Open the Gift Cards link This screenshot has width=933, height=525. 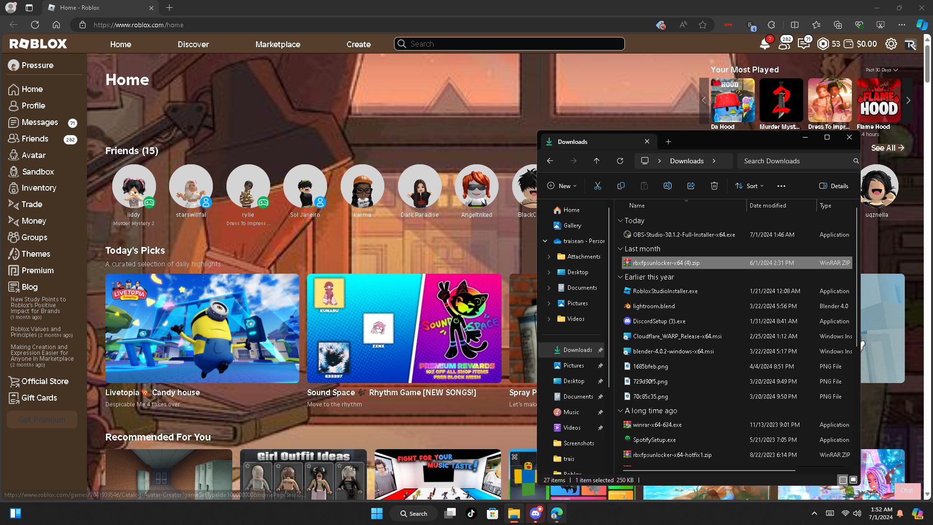(x=33, y=398)
